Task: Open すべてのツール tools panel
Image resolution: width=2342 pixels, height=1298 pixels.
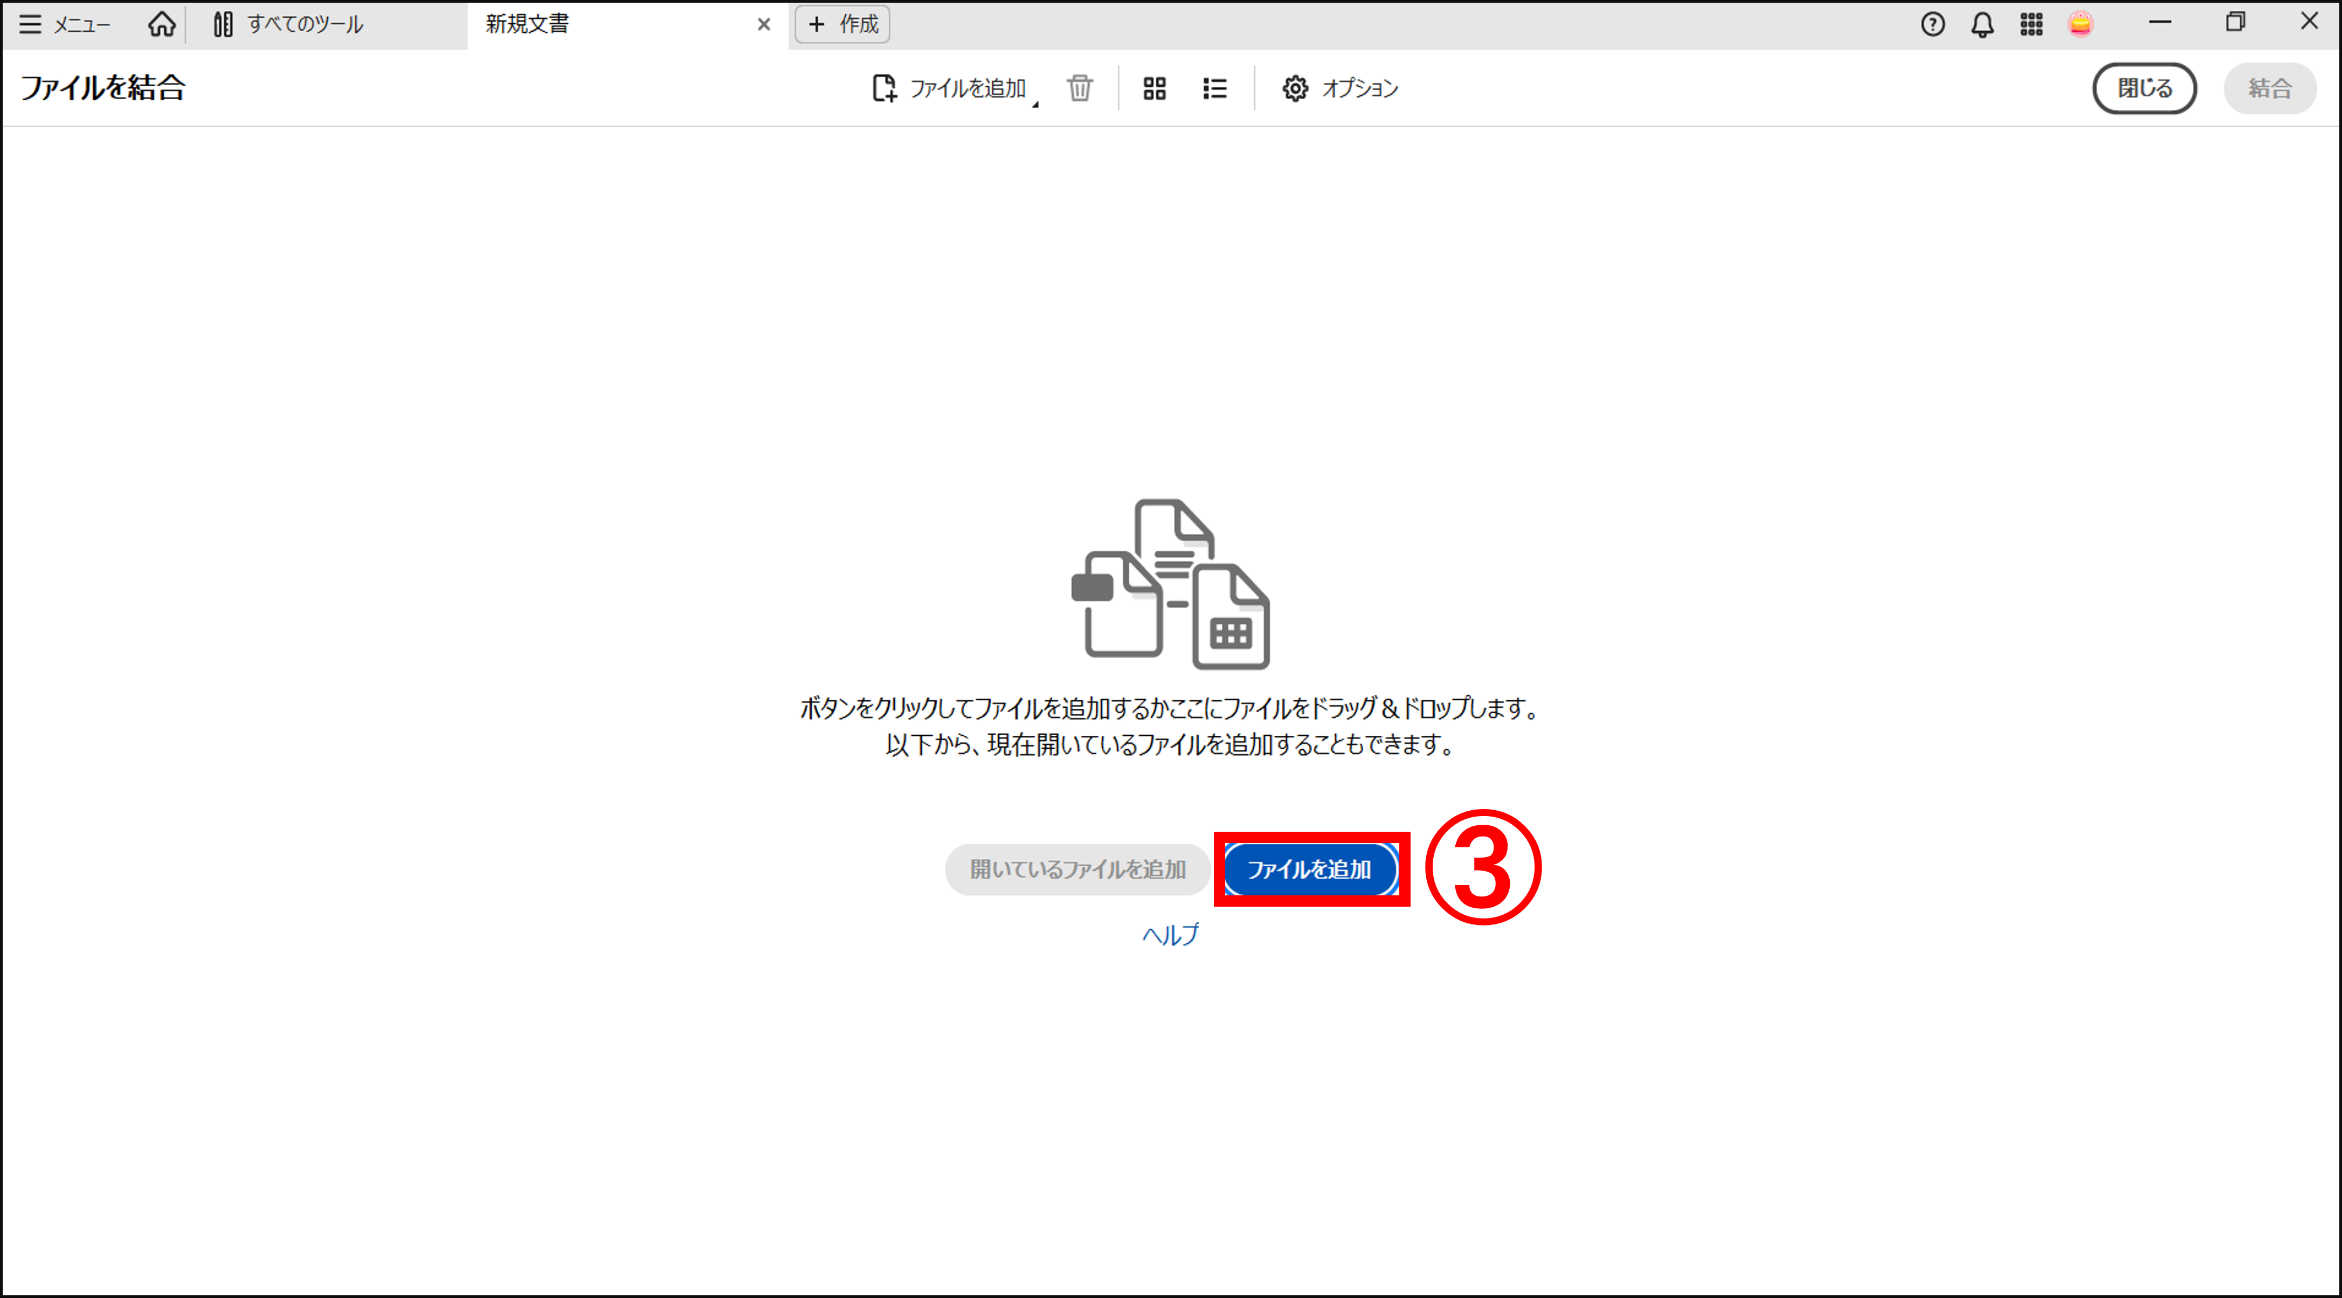Action: 289,25
